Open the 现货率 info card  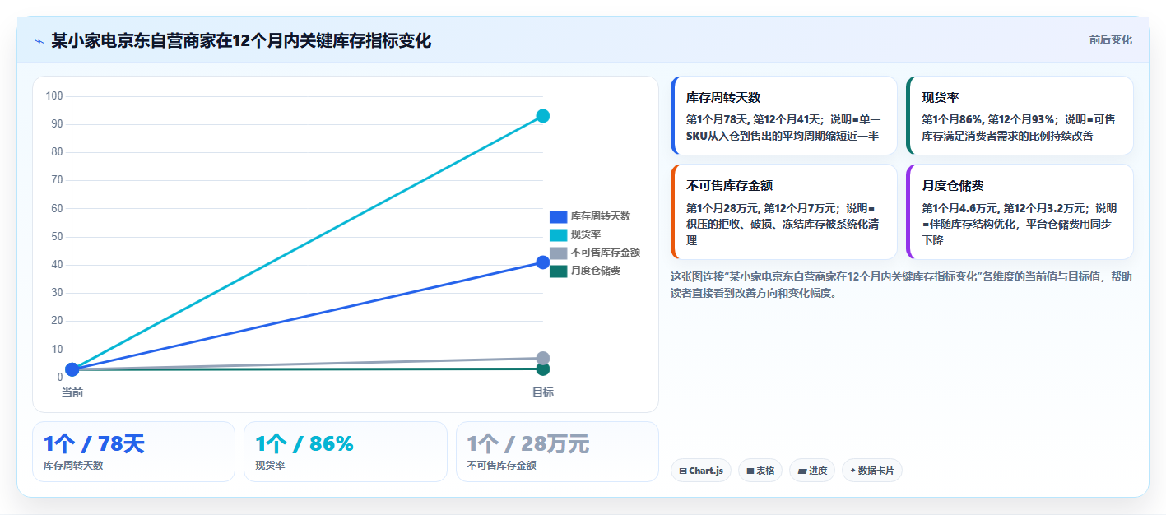point(1020,115)
